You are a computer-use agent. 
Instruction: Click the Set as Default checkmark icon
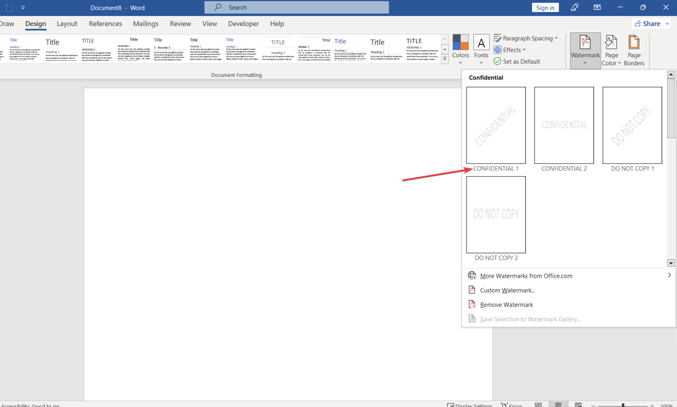[498, 61]
